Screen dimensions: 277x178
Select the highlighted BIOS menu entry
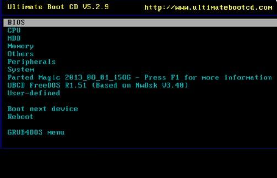pos(140,23)
